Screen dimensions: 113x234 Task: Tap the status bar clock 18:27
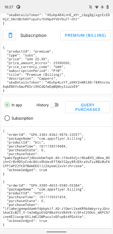pyautogui.click(x=9, y=7)
